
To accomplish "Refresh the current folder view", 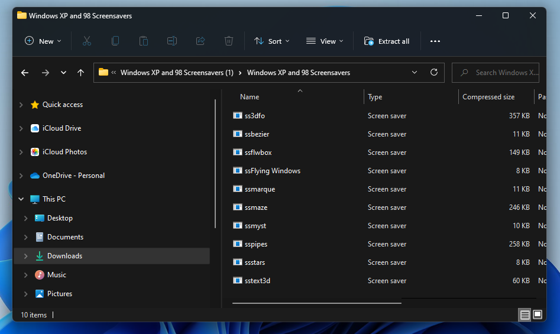I will point(434,73).
